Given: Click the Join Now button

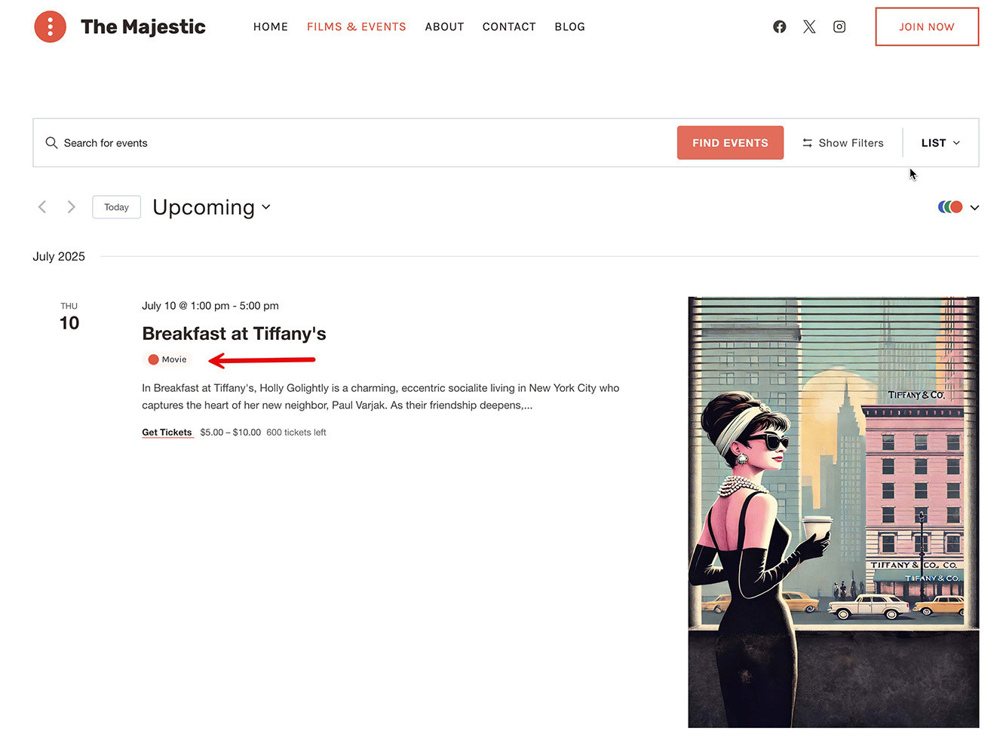Looking at the screenshot, I should (927, 27).
